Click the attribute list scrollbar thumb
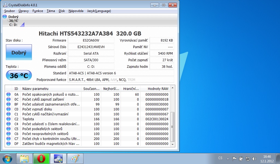This screenshot has width=280, height=164. pos(173,127)
